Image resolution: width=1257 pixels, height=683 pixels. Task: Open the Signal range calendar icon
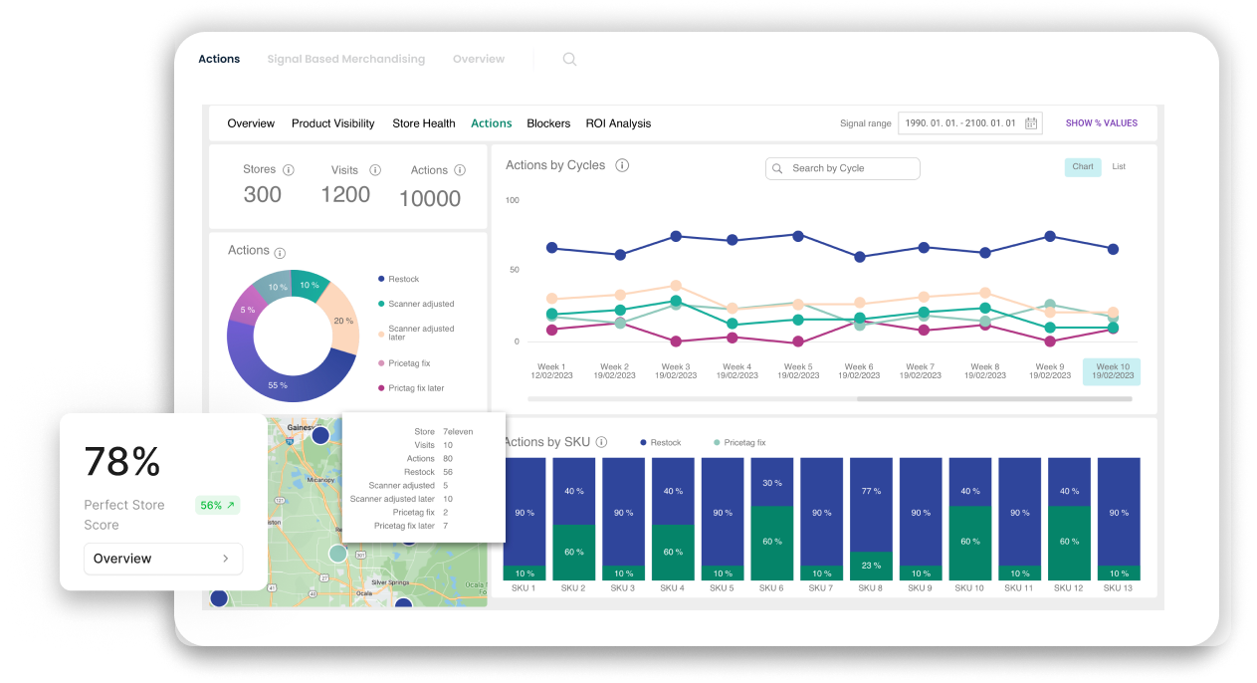(x=1031, y=123)
